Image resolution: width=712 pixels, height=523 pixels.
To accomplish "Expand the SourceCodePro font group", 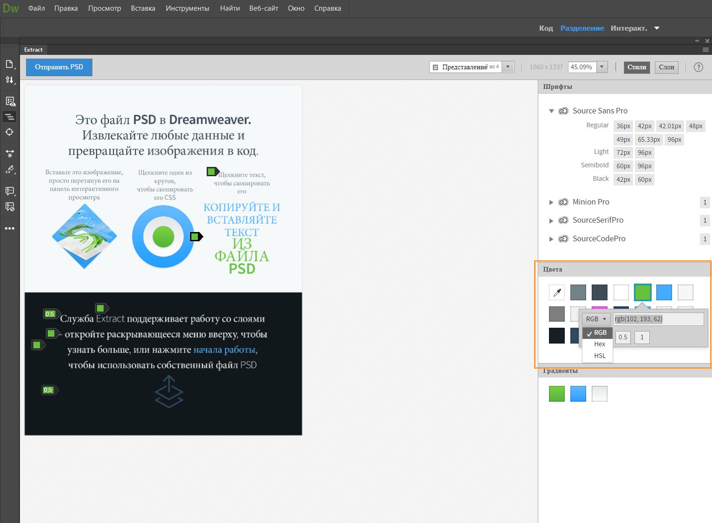I will (551, 239).
